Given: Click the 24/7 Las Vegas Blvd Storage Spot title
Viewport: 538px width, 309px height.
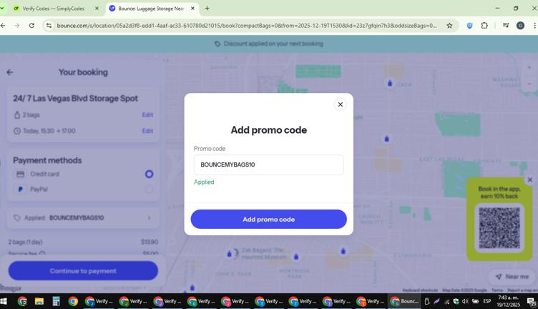Looking at the screenshot, I should [x=75, y=99].
